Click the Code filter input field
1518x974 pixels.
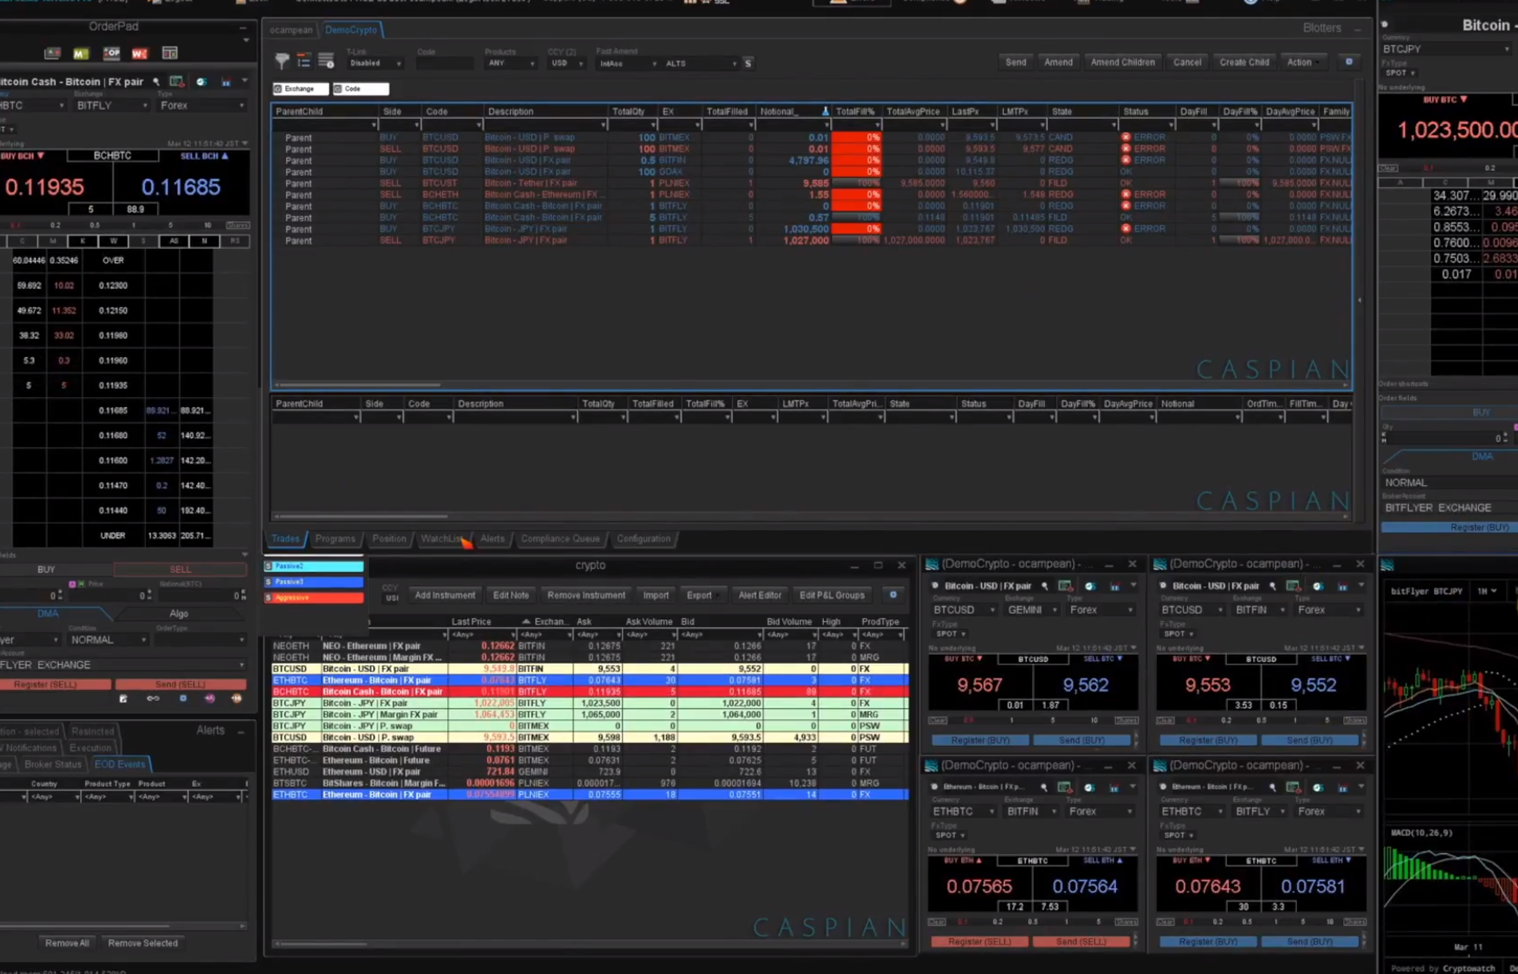444,63
